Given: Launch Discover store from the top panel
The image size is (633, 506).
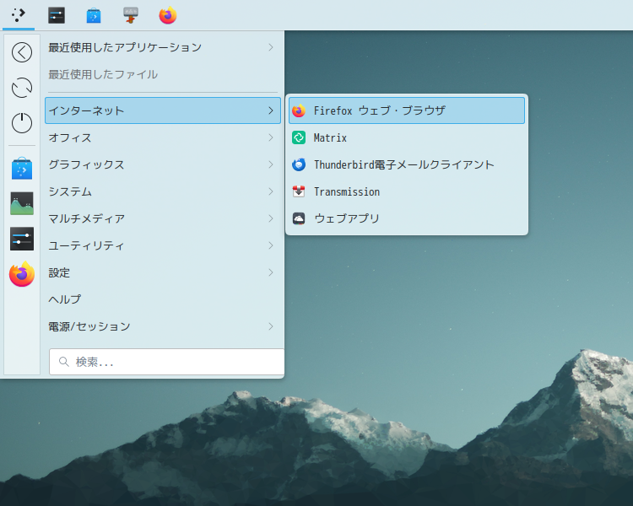Looking at the screenshot, I should coord(94,15).
